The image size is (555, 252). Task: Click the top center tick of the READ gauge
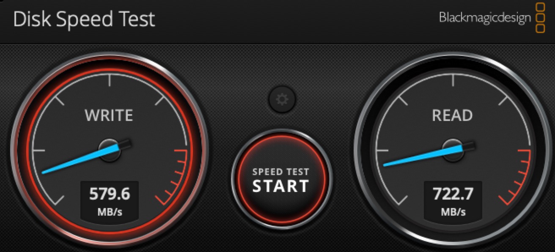click(453, 80)
